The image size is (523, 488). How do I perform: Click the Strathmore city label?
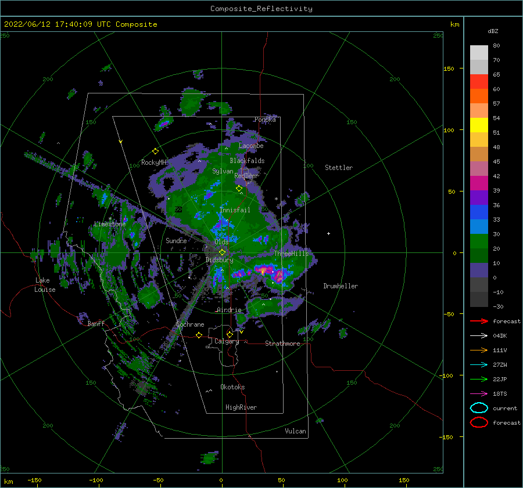(282, 344)
